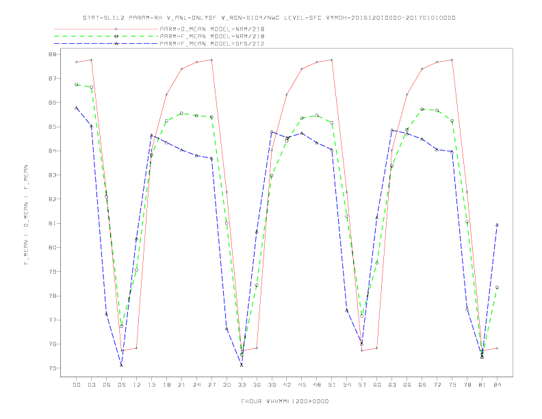Click y-axis tick label 78
Screen dimensions: 542x419
tap(52, 296)
